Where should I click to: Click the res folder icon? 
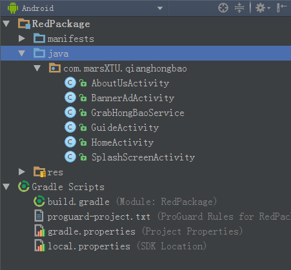(39, 172)
